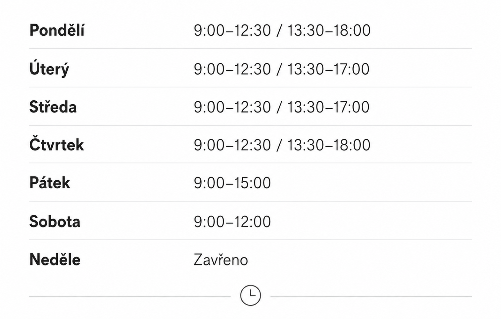Click the divider line under Pondělí row
The height and width of the screenshot is (319, 501).
pyautogui.click(x=250, y=49)
